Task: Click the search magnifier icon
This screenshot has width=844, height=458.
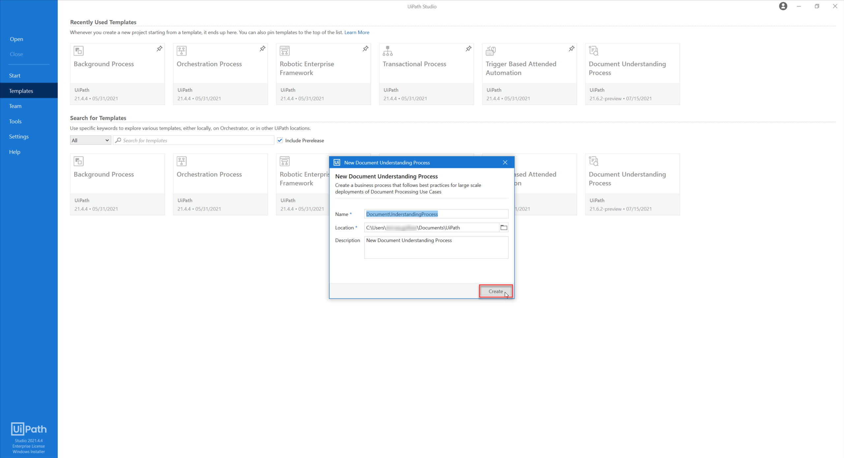Action: coord(118,140)
